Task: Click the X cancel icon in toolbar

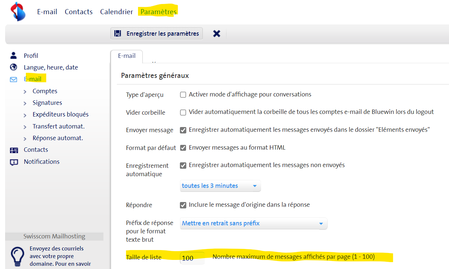Action: coord(217,33)
